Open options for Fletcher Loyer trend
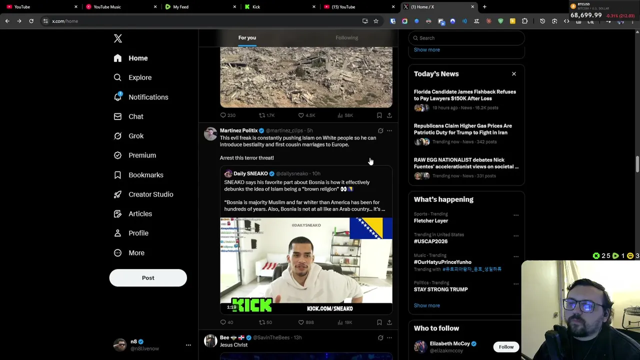The width and height of the screenshot is (640, 360). click(515, 215)
